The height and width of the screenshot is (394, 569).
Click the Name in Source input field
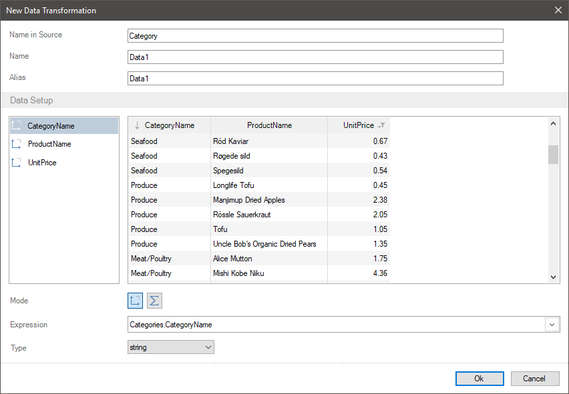(315, 36)
